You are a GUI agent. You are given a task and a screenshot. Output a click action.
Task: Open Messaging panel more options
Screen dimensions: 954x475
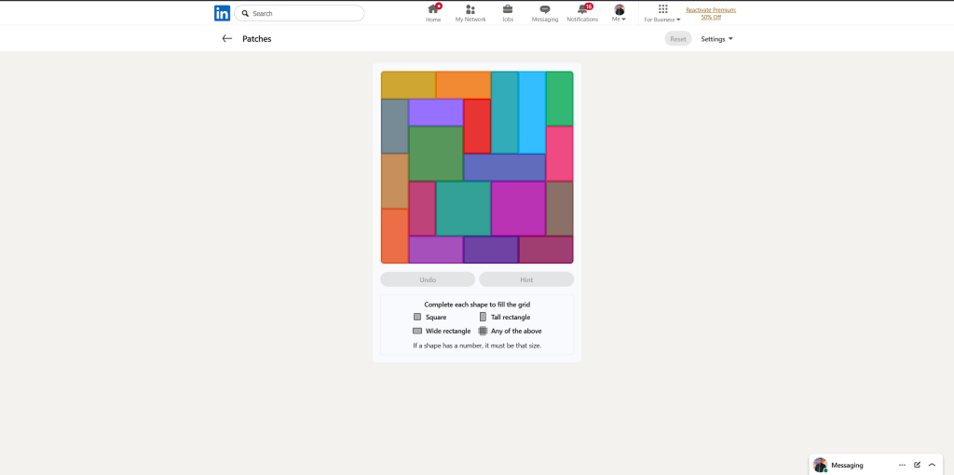902,465
